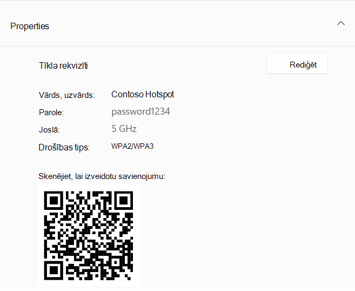
Task: Select the Contoso Hotspot network name
Action: (143, 95)
